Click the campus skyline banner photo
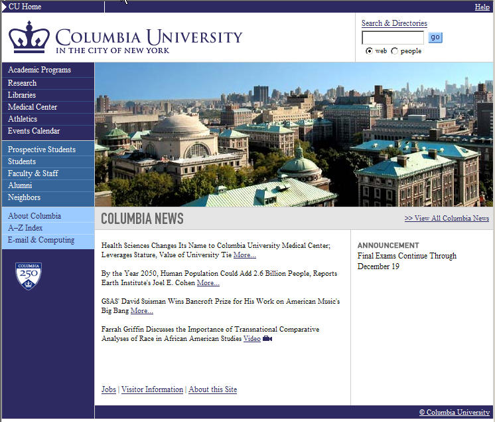Screen dimensions: 495x422 [293, 134]
